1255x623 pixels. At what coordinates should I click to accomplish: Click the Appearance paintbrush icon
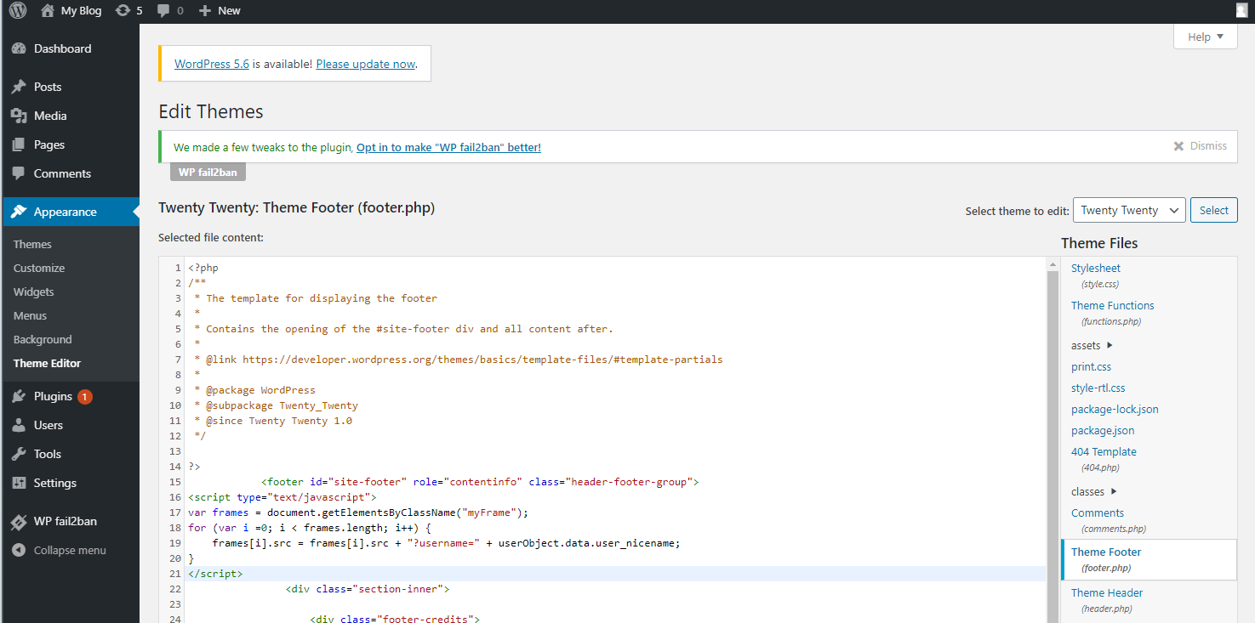19,212
